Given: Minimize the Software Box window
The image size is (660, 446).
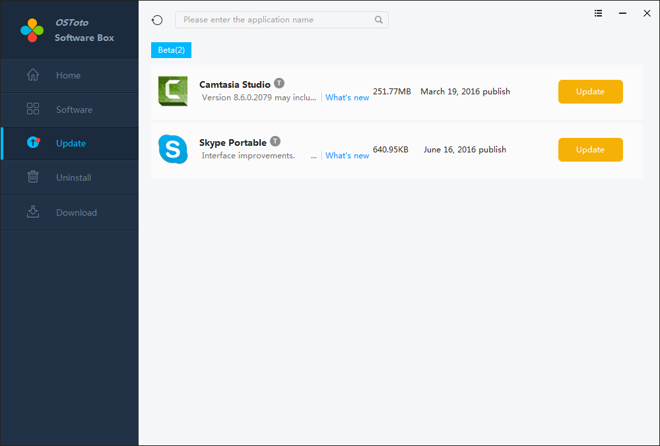Looking at the screenshot, I should click(x=622, y=13).
